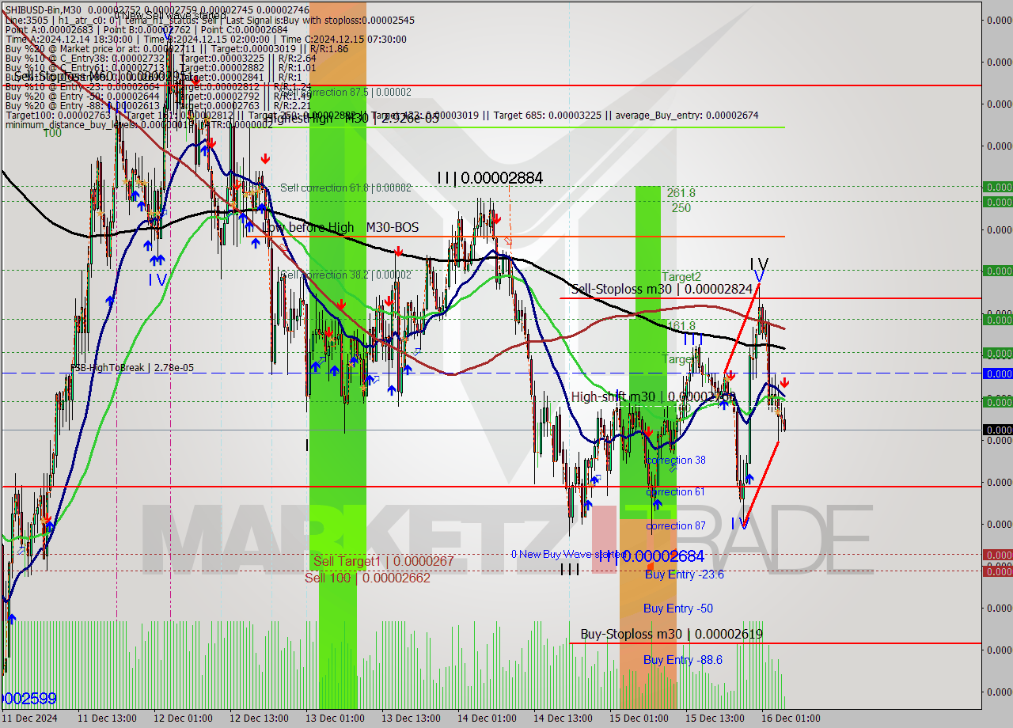Select the 161.8 Fibonacci label
The image size is (1013, 728).
click(681, 326)
